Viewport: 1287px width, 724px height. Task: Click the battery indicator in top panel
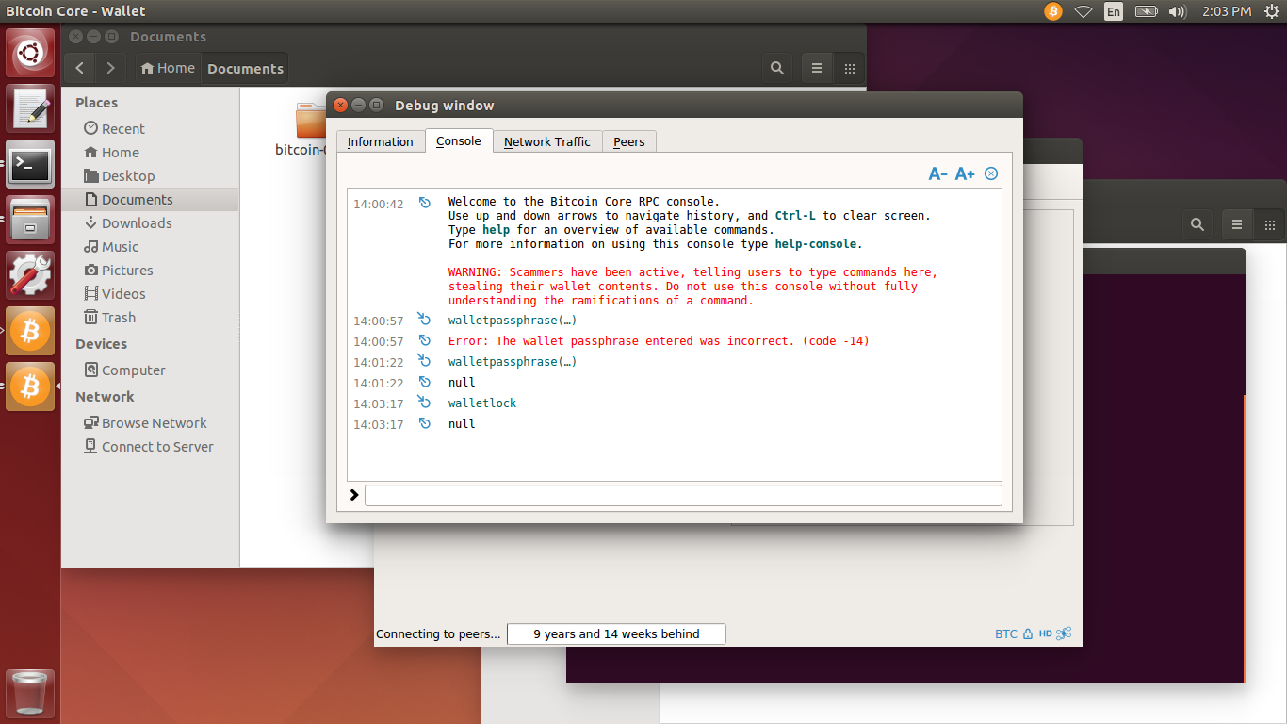tap(1146, 11)
